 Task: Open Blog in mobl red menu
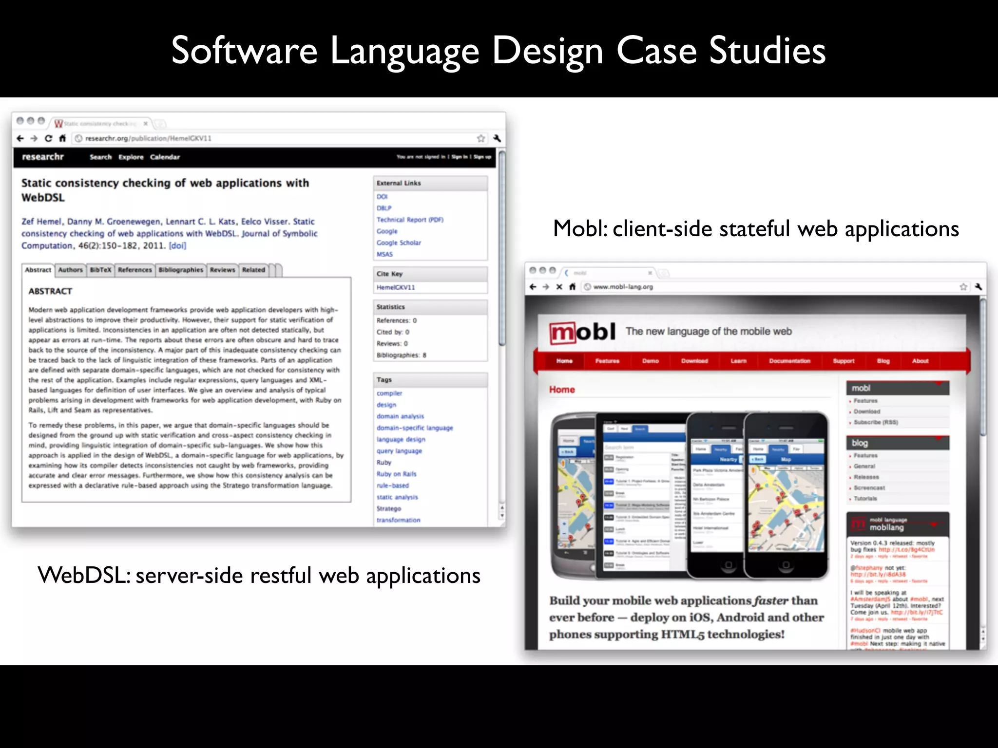(883, 361)
